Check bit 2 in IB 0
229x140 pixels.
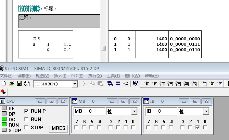(x=190, y=128)
